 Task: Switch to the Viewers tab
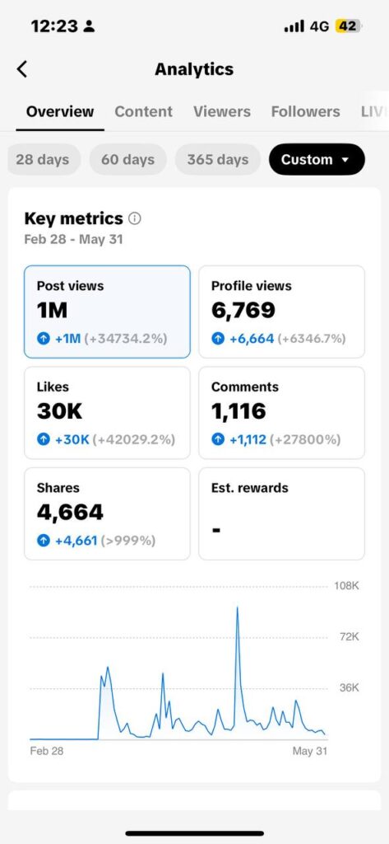(x=222, y=111)
